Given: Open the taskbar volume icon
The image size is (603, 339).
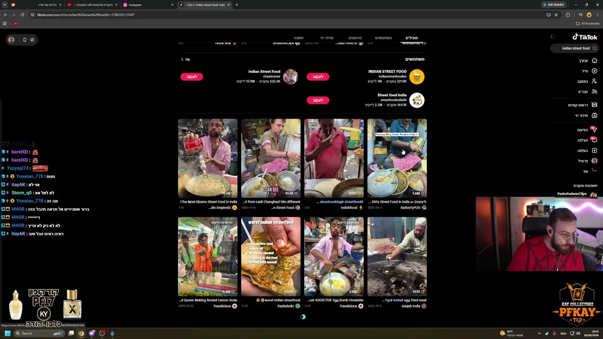Looking at the screenshot, I should point(578,333).
